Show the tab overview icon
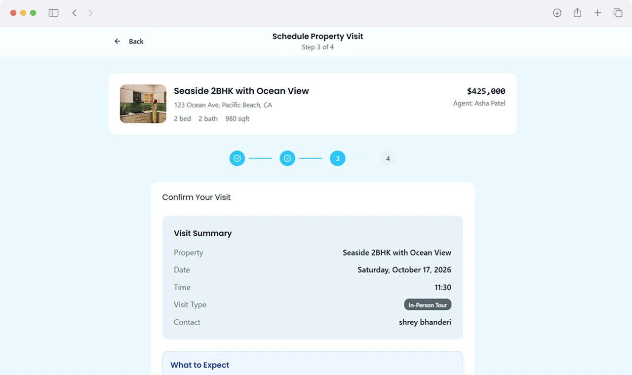This screenshot has height=375, width=632. (x=618, y=13)
